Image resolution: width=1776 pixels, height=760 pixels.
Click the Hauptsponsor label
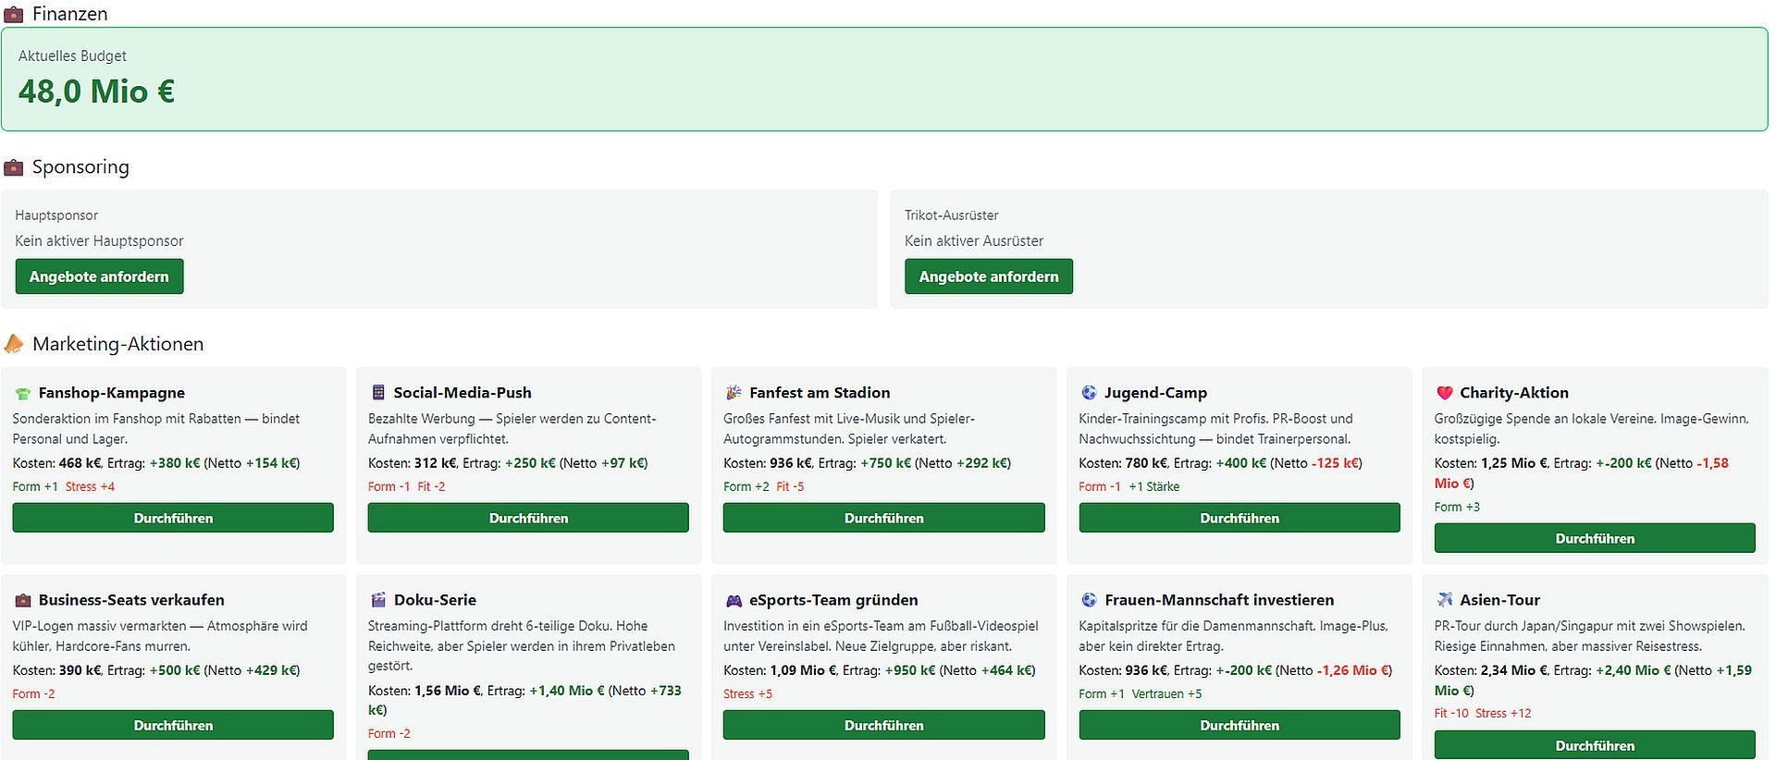pos(56,215)
